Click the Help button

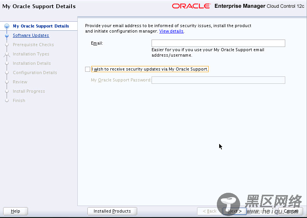point(16,211)
